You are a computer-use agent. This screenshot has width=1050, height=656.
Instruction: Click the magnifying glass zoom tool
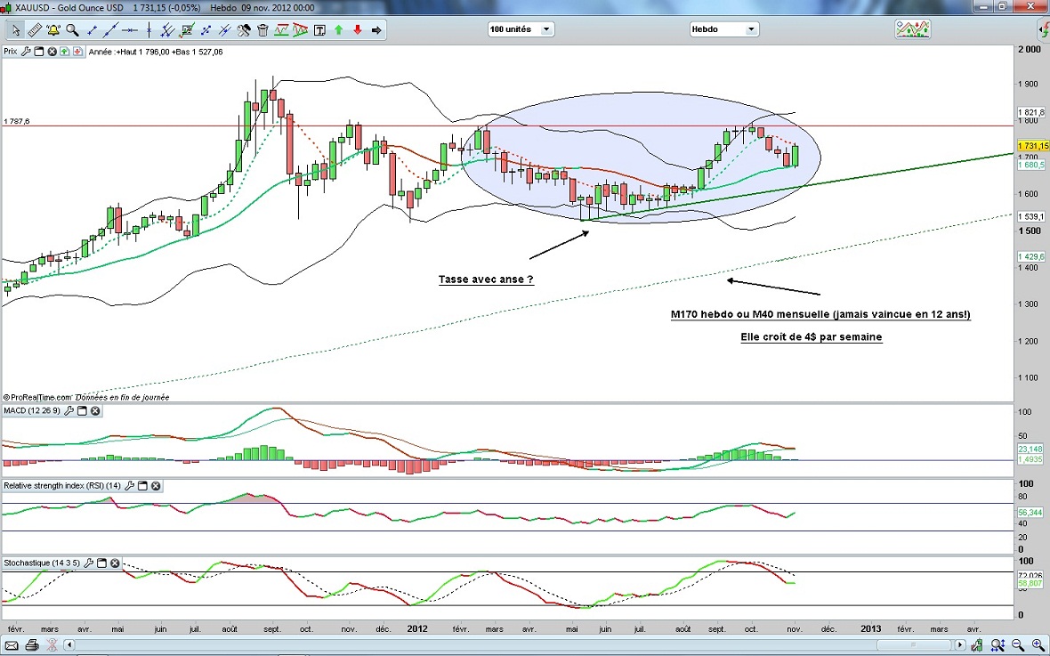72,30
